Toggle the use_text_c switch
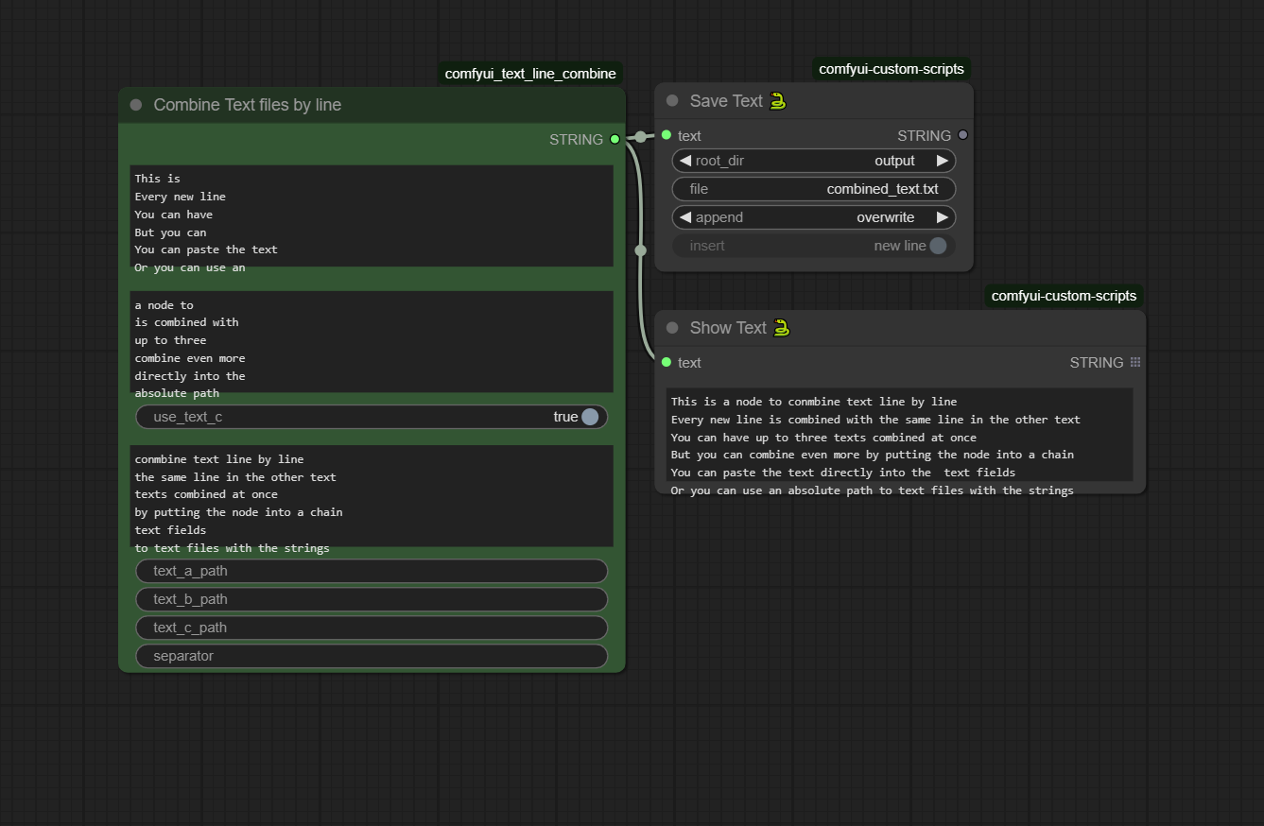 pyautogui.click(x=589, y=417)
